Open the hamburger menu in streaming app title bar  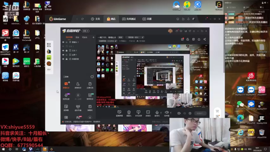point(194,31)
